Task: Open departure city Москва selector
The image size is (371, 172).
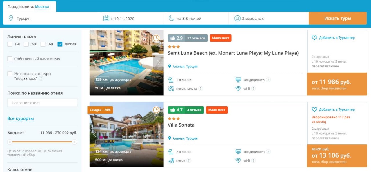Action: [x=42, y=7]
